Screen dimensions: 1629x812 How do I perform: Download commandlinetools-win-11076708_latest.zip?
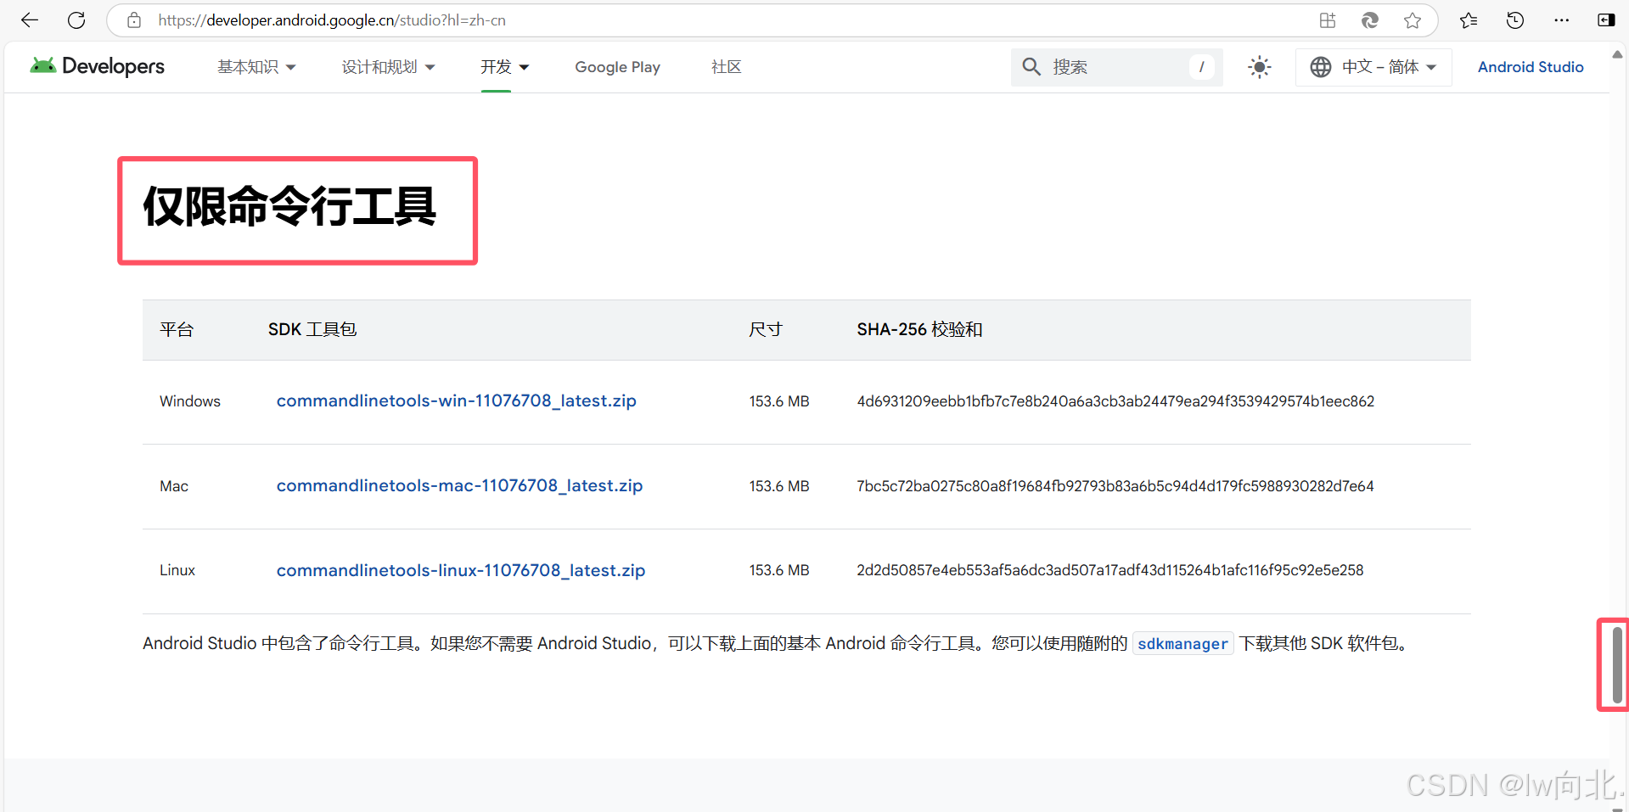click(x=457, y=400)
